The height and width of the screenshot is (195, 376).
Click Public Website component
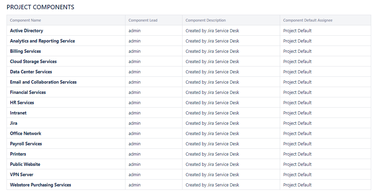[25, 164]
